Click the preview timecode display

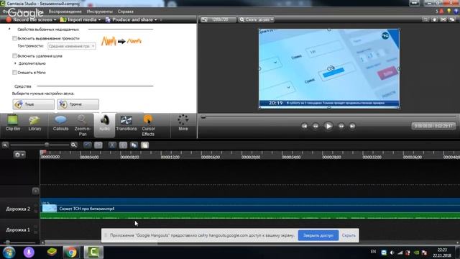coord(433,126)
